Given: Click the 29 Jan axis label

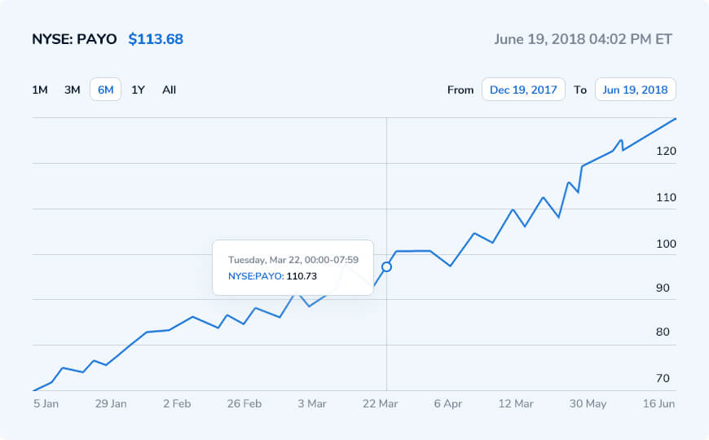Looking at the screenshot, I should point(111,403).
